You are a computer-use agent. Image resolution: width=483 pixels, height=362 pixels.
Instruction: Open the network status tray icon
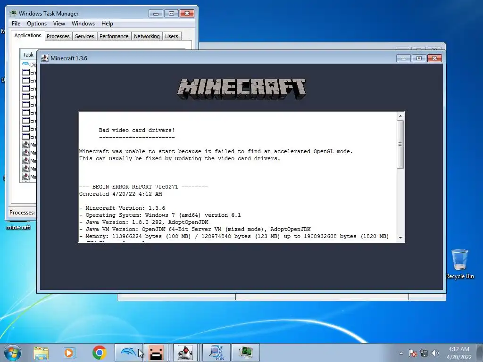(424, 353)
